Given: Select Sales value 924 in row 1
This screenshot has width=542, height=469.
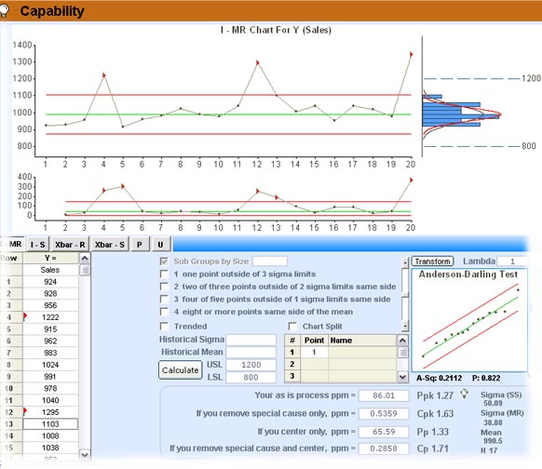Looking at the screenshot, I should click(50, 282).
